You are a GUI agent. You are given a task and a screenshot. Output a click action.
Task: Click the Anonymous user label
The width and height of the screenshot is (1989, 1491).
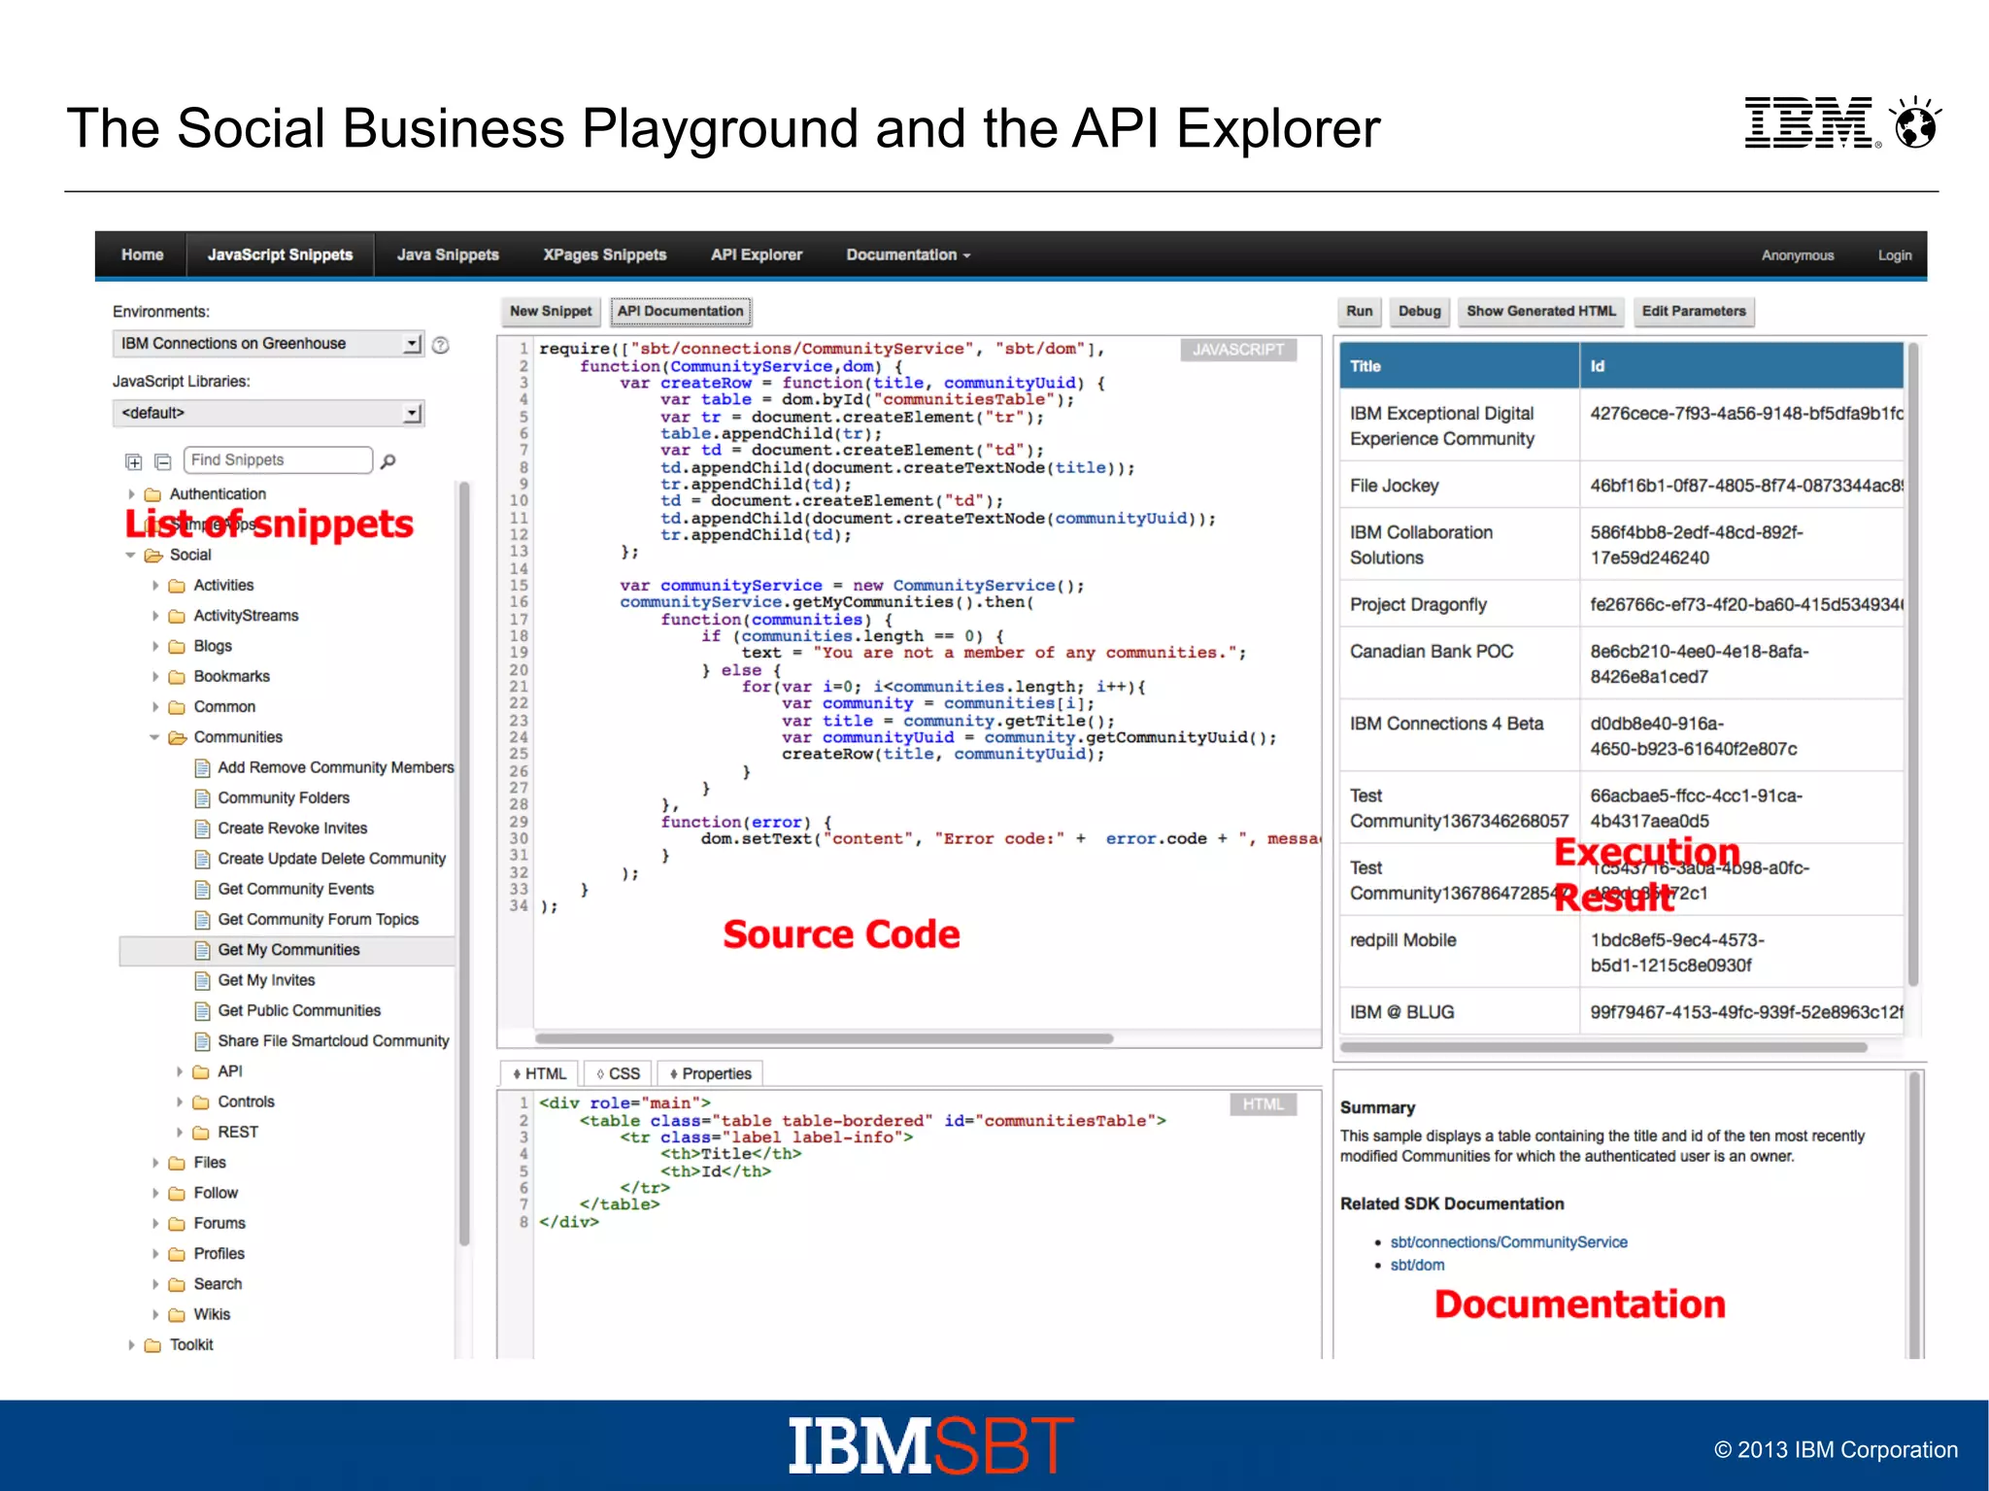(x=1798, y=255)
